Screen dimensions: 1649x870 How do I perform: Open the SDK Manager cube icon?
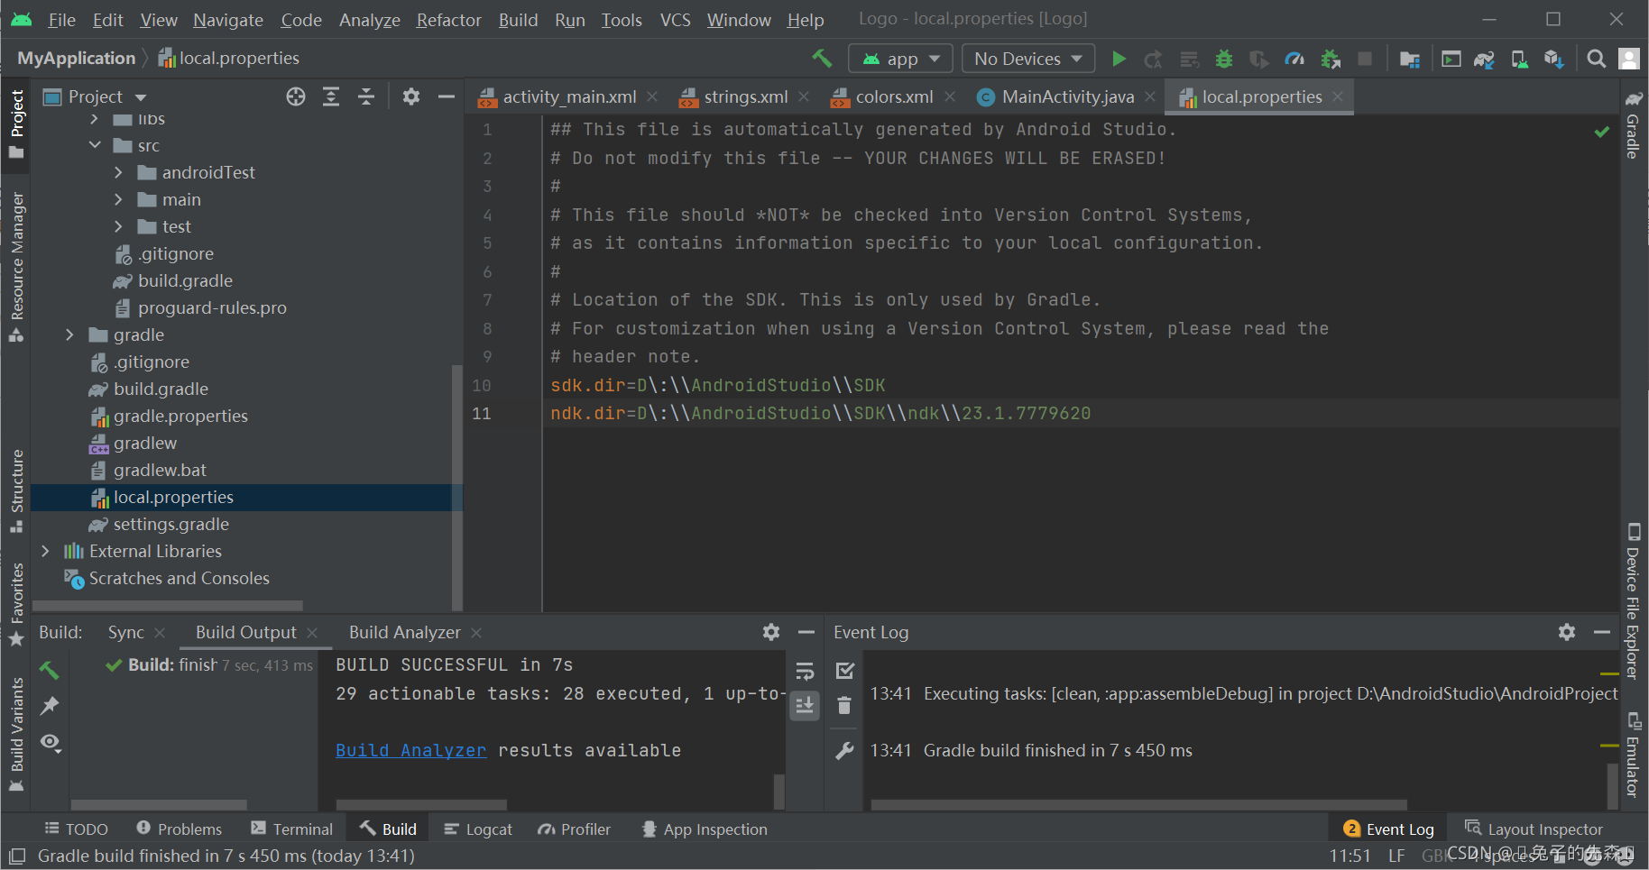pyautogui.click(x=1553, y=59)
